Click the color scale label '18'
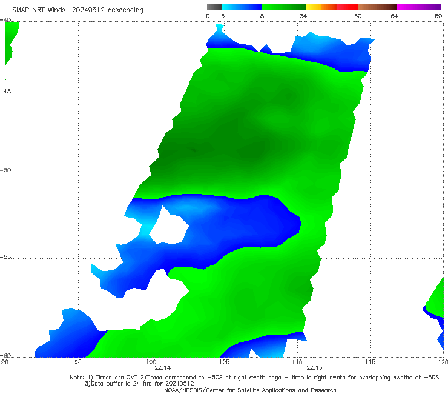Image resolution: width=448 pixels, height=394 pixels. (260, 16)
